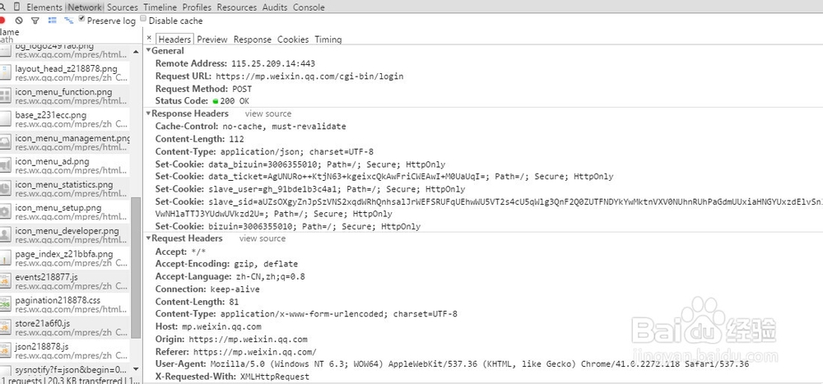Switch to large request rows view
823x384 pixels.
point(52,21)
